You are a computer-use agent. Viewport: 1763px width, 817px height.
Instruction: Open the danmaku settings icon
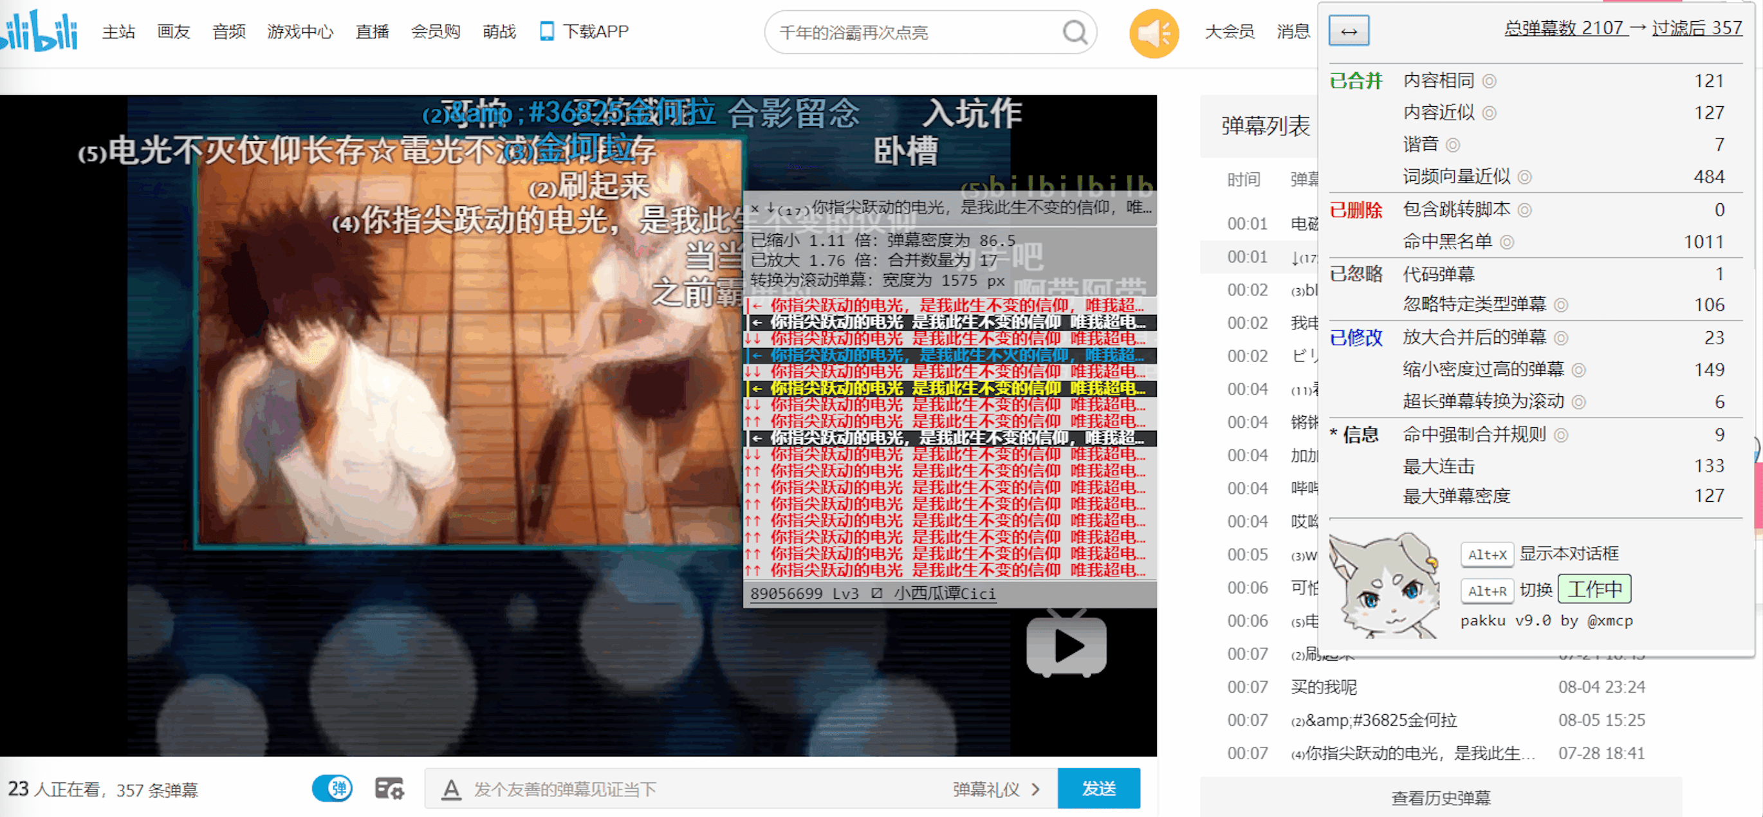[389, 788]
